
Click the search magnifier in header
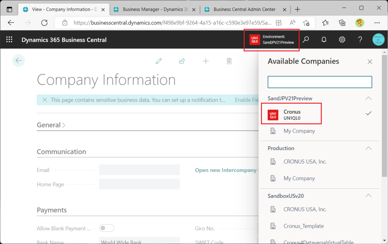click(306, 40)
